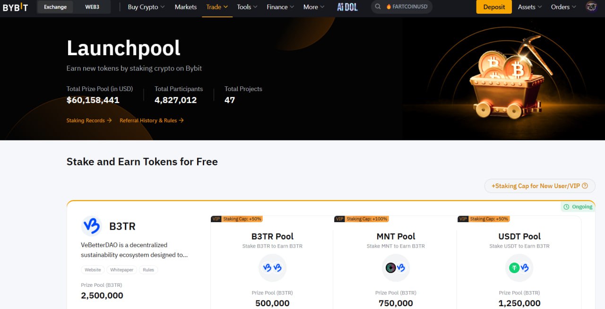Click Stake USDT to Earn B3TR text

tap(519, 246)
